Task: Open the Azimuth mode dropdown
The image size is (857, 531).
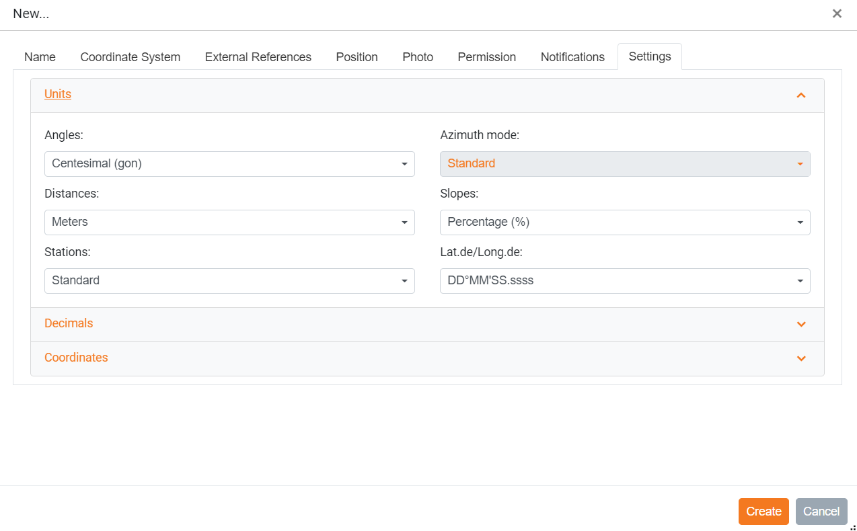Action: (625, 164)
